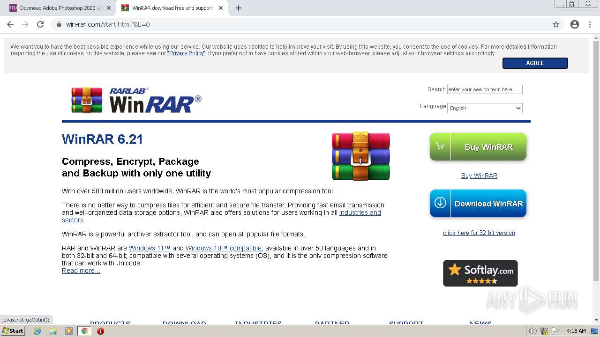Click the address bar URL win-rar.com

pyautogui.click(x=108, y=24)
